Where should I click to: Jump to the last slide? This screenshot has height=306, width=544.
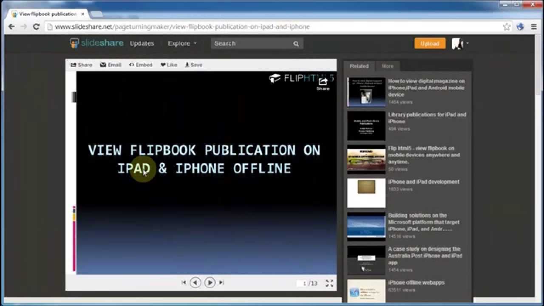tap(221, 282)
